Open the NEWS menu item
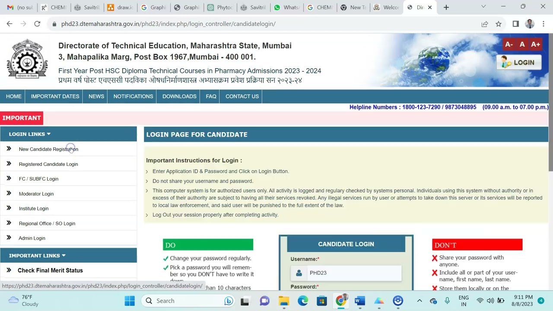Image resolution: width=553 pixels, height=311 pixels. click(x=96, y=96)
